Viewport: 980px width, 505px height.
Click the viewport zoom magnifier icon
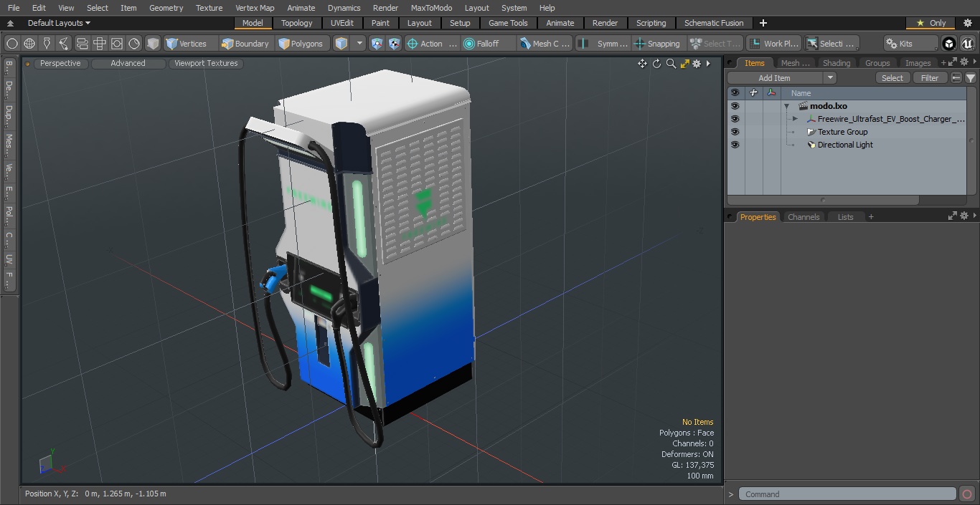coord(671,64)
